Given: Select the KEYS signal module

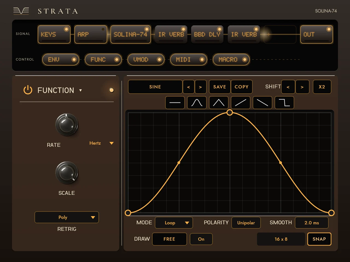Looking at the screenshot, I should click(54, 34).
